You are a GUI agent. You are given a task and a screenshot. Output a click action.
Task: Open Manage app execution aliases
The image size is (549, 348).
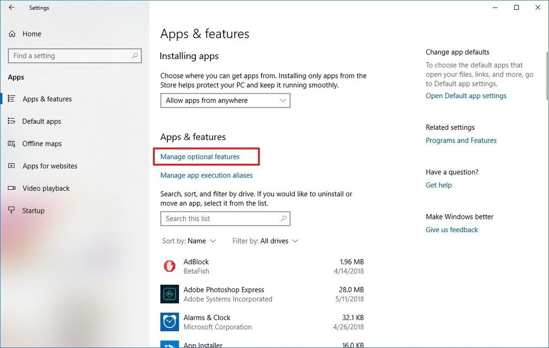click(x=206, y=175)
